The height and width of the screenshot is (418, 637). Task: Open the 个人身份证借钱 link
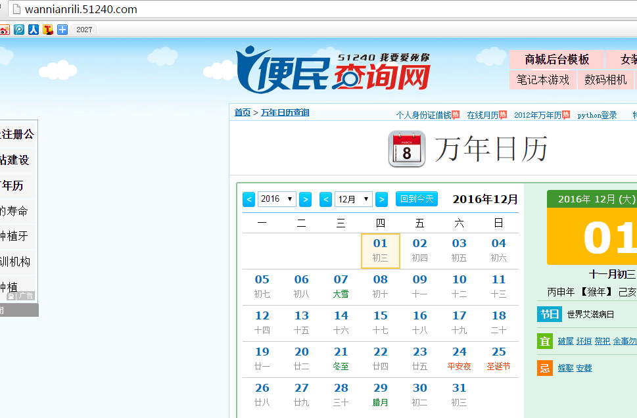coord(424,115)
